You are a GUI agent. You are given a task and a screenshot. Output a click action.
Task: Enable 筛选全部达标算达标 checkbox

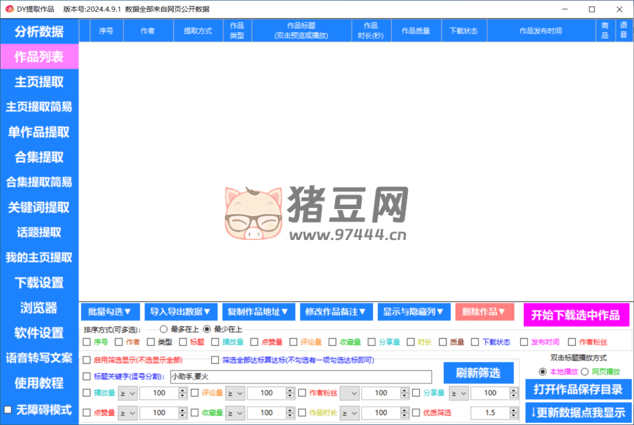coord(215,360)
